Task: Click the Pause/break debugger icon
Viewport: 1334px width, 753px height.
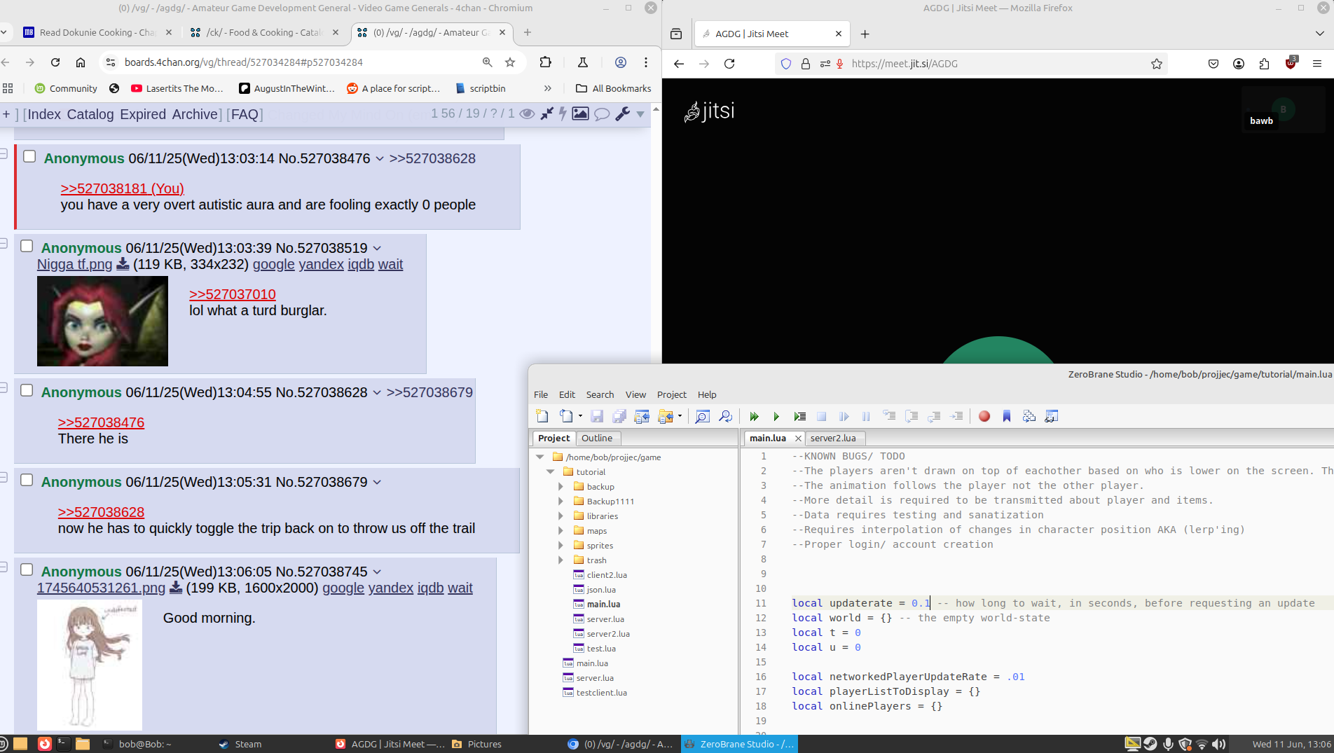Action: pyautogui.click(x=866, y=416)
